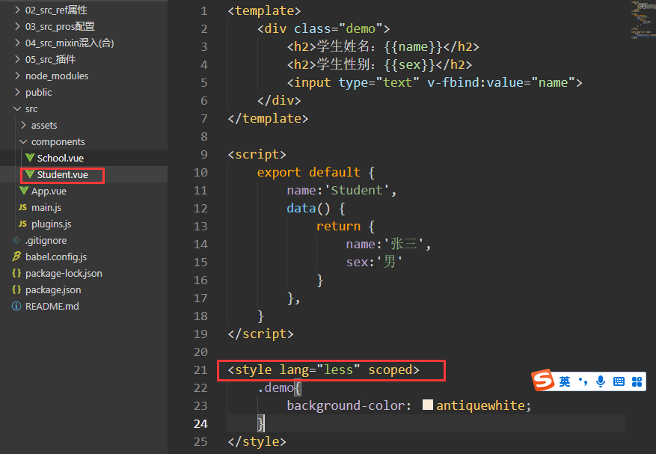This screenshot has height=454, width=656.
Task: Click on 学生性别 heading on line 4
Action: click(x=343, y=64)
